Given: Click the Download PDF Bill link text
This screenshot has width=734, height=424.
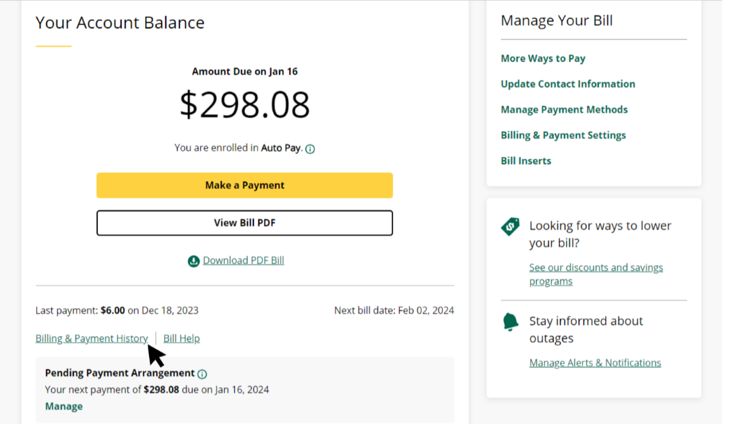Looking at the screenshot, I should coord(243,260).
